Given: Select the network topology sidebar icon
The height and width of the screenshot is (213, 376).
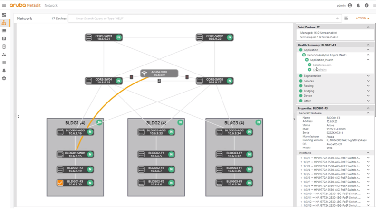Looking at the screenshot, I should 4,23.
